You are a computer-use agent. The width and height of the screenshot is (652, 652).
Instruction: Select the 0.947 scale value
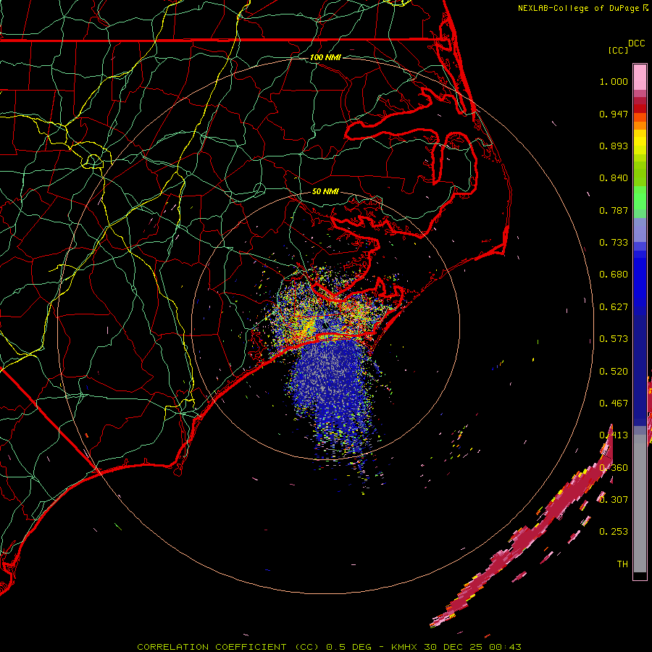click(x=614, y=114)
